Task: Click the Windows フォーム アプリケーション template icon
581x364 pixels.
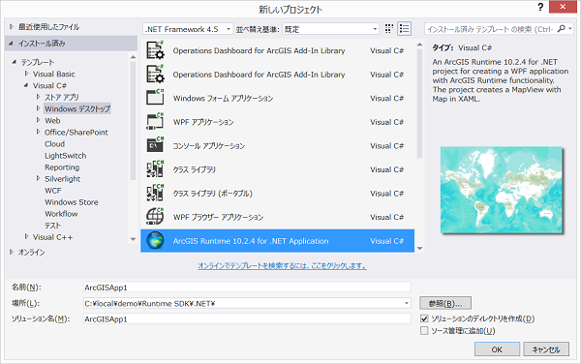Action: point(155,98)
